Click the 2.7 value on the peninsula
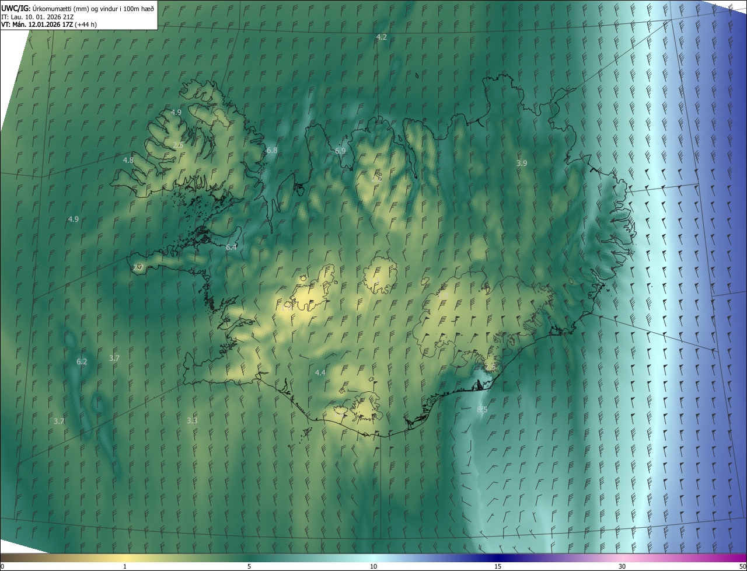This screenshot has width=747, height=571. coord(138,267)
